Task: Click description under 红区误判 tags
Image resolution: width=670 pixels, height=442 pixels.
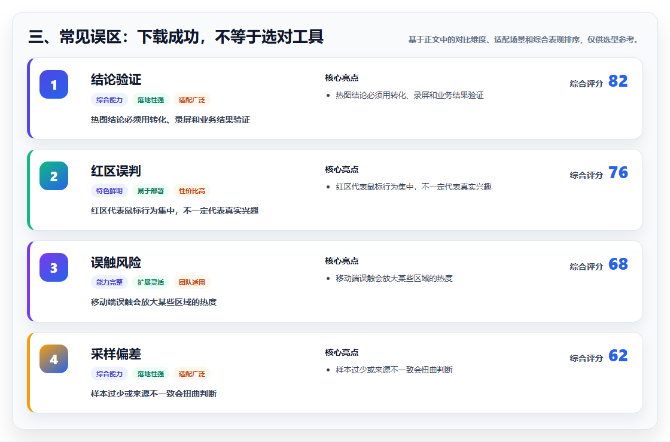Action: coord(175,211)
